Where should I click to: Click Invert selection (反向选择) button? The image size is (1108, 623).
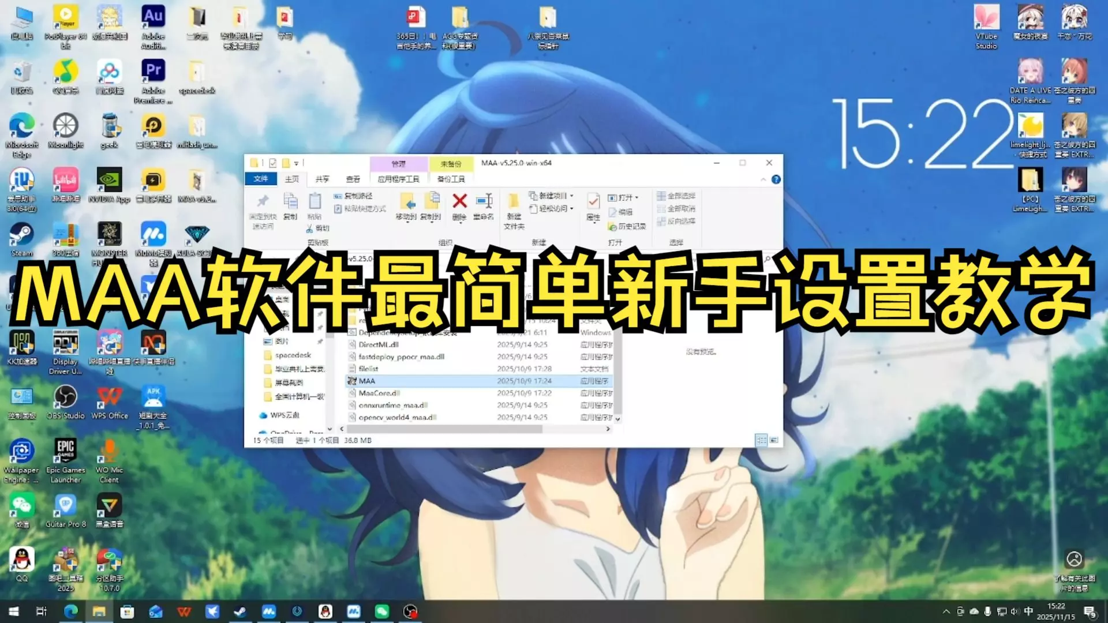tap(676, 221)
